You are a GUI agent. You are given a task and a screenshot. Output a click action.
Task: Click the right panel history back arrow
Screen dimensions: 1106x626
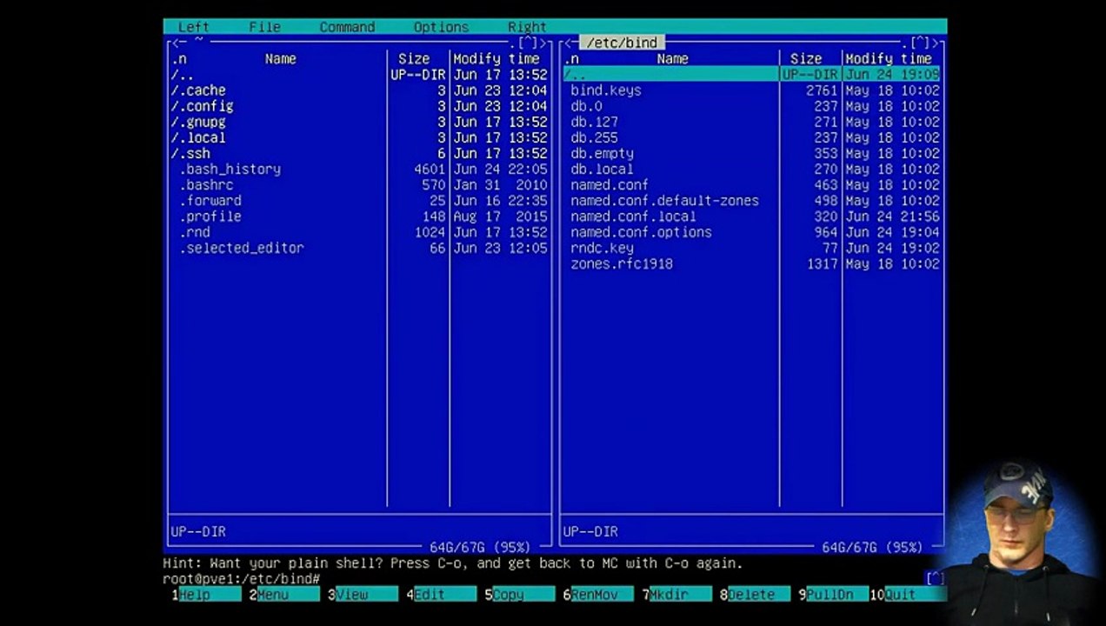click(x=567, y=43)
